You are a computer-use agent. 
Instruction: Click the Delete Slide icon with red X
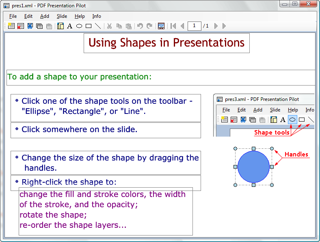click(20, 26)
